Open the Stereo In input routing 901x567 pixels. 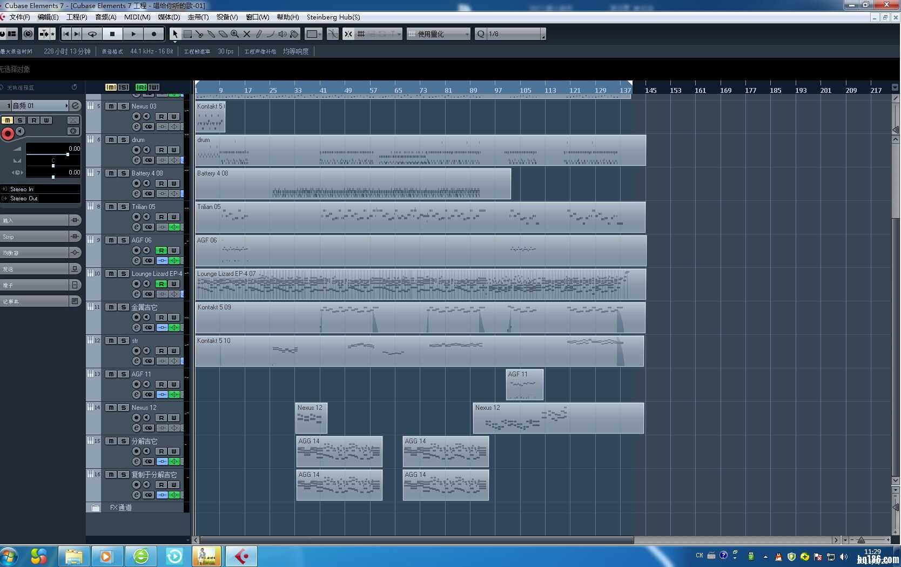(x=41, y=189)
